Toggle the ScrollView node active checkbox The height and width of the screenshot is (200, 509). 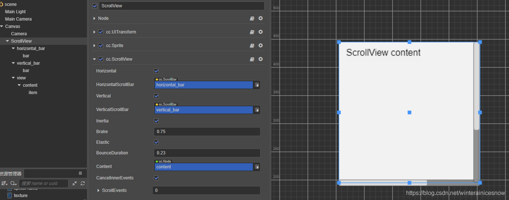(x=95, y=6)
